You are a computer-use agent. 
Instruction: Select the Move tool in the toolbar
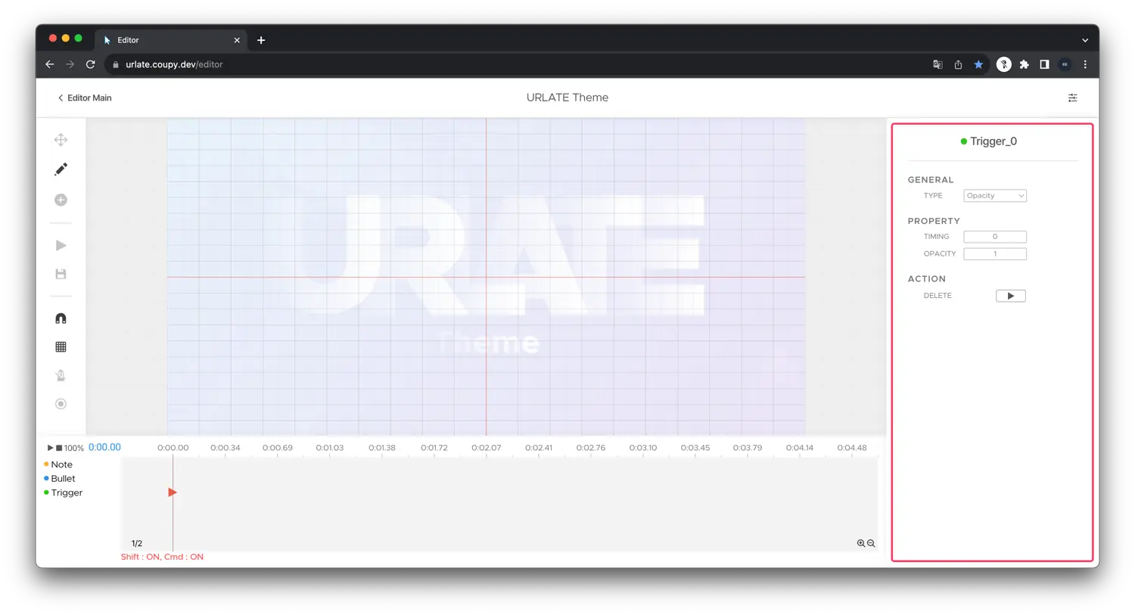pyautogui.click(x=61, y=139)
